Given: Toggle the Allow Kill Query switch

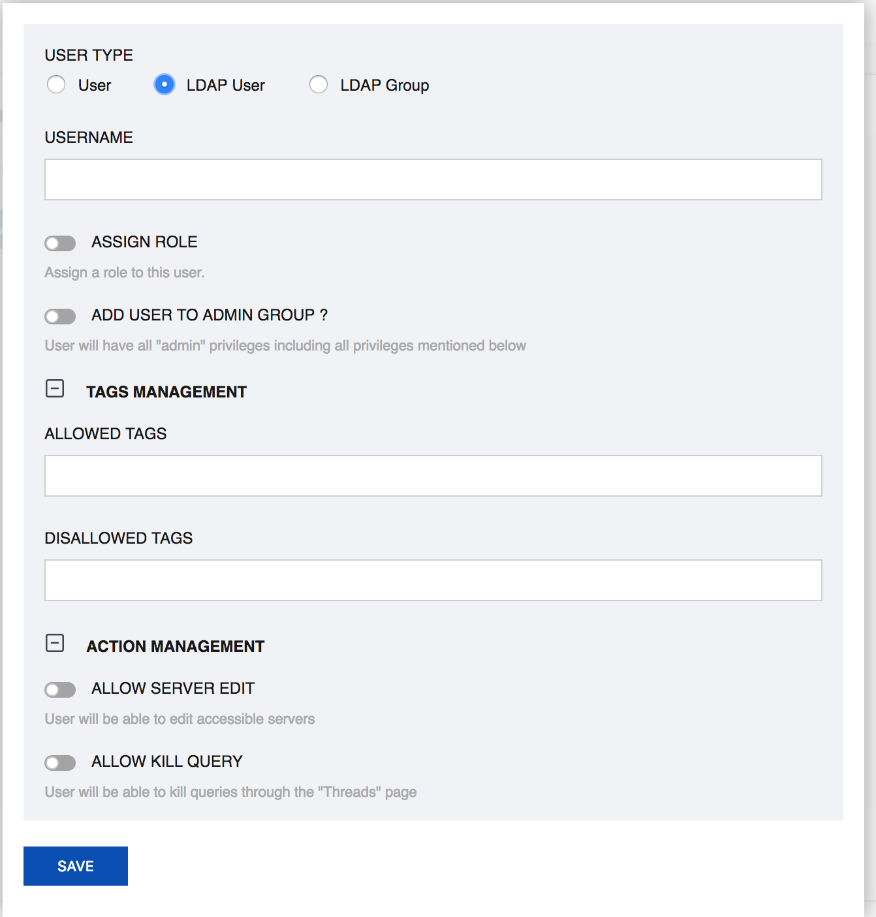Looking at the screenshot, I should point(60,763).
